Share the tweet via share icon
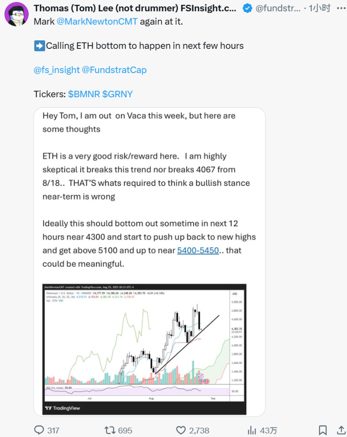The height and width of the screenshot is (437, 347). (x=341, y=430)
